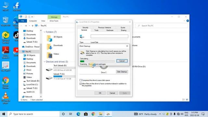Switch to File Explorer taskbar icon
The image size is (208, 117).
(100, 114)
